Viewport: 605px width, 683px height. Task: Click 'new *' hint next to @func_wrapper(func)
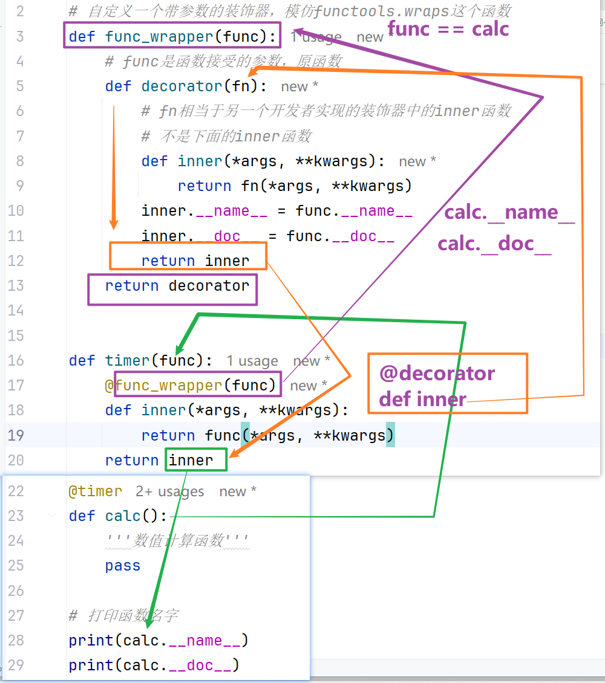[309, 386]
